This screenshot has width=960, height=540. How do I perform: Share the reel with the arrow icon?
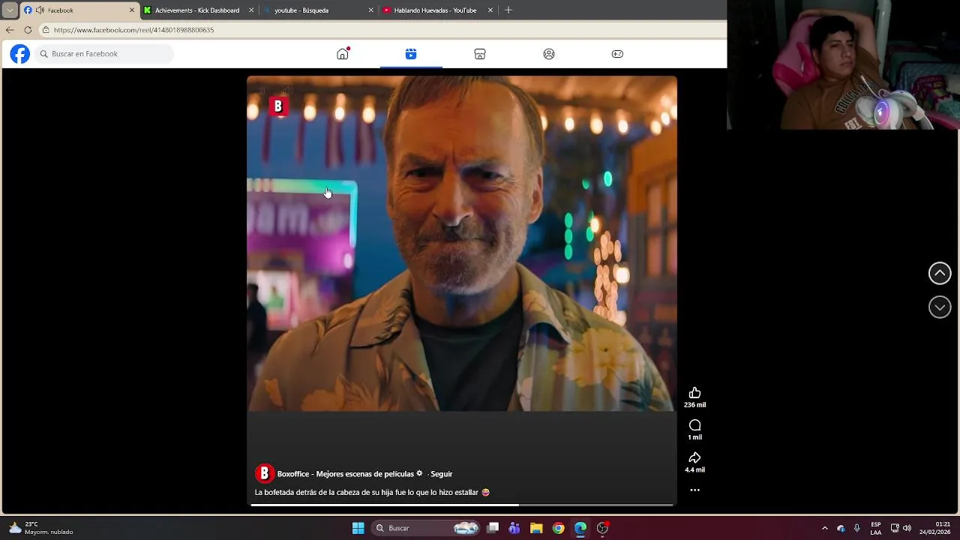pos(694,457)
